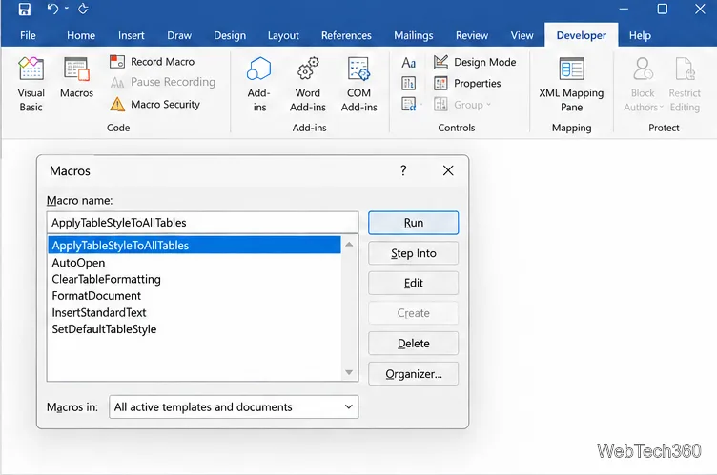Select the SetDefaultTableStyle macro
This screenshot has height=475, width=717.
[x=195, y=329]
